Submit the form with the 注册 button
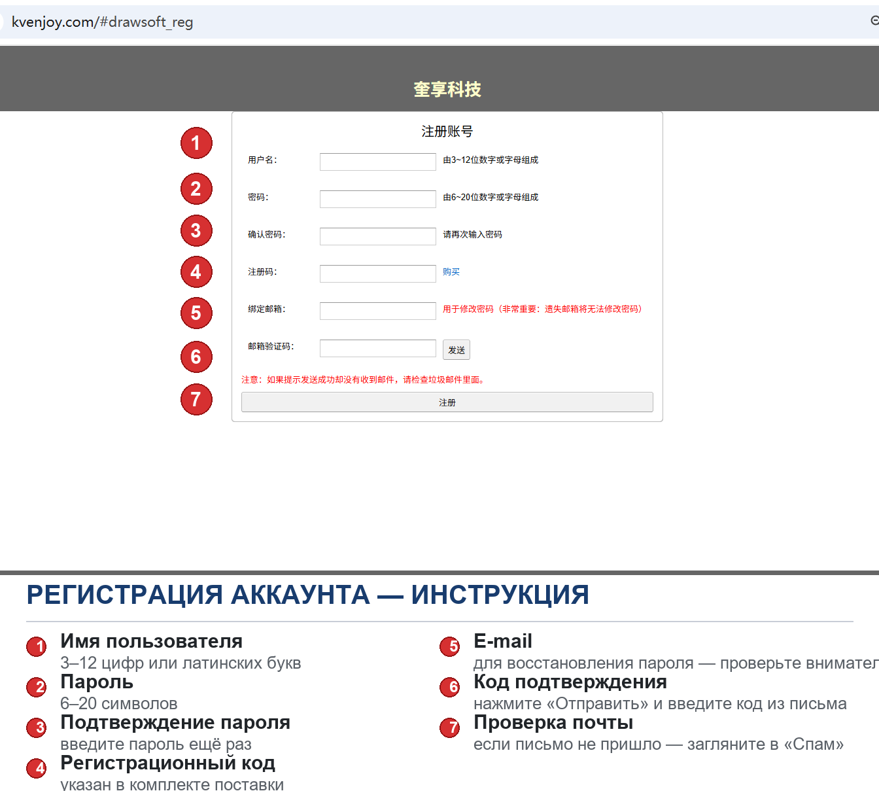 tap(447, 402)
